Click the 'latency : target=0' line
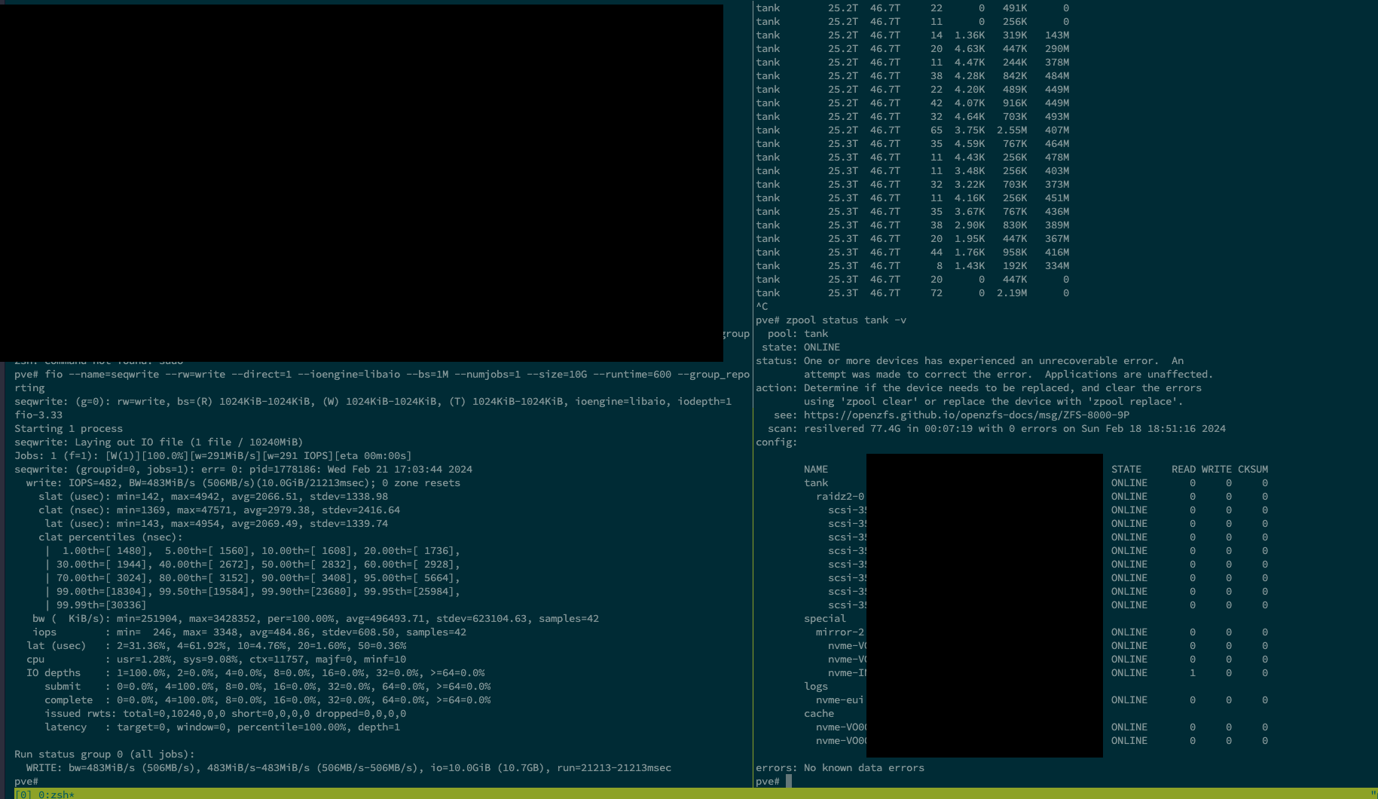This screenshot has width=1378, height=799. [222, 727]
